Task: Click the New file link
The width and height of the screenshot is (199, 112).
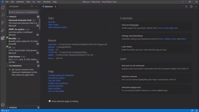Action: 52,22
